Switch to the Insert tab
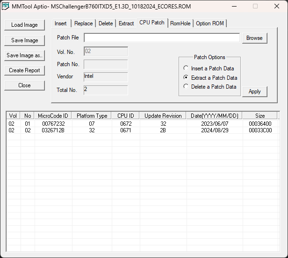Viewport: 288px width, 258px height. [61, 23]
